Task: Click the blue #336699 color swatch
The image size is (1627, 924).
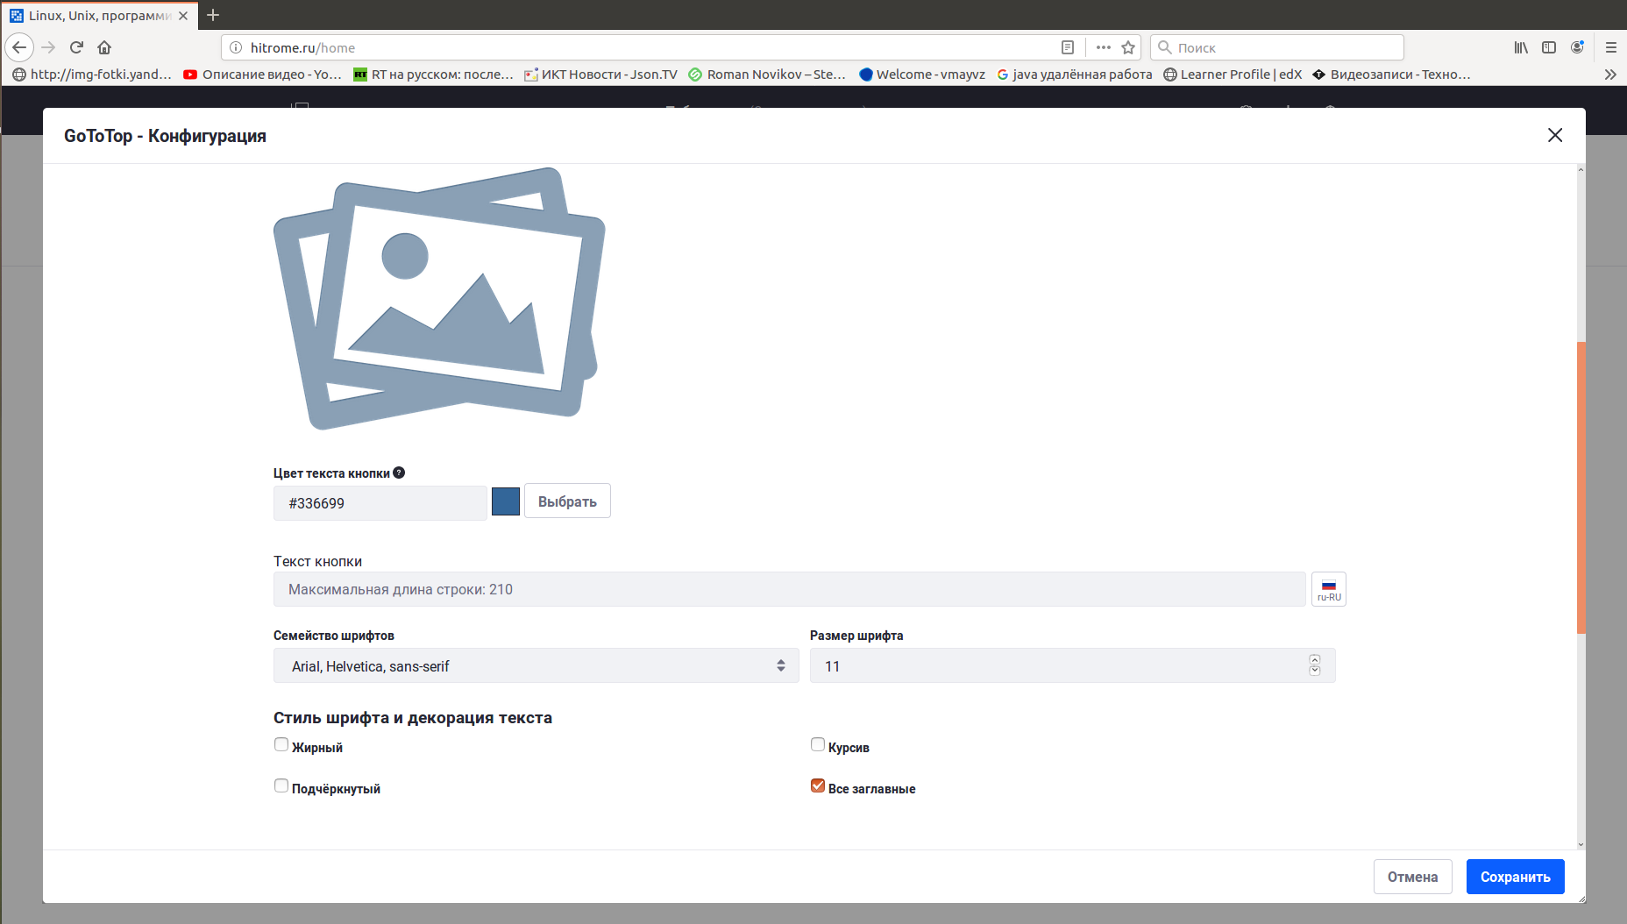Action: 506,501
